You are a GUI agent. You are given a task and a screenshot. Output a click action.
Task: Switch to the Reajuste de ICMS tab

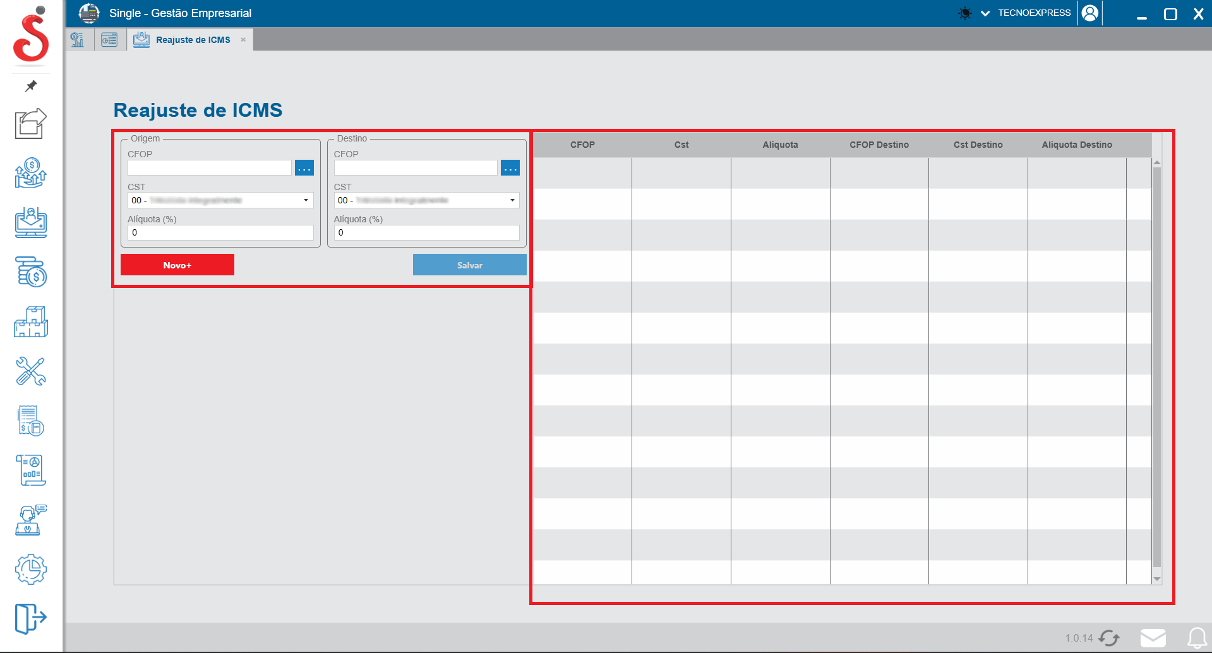[x=193, y=40]
